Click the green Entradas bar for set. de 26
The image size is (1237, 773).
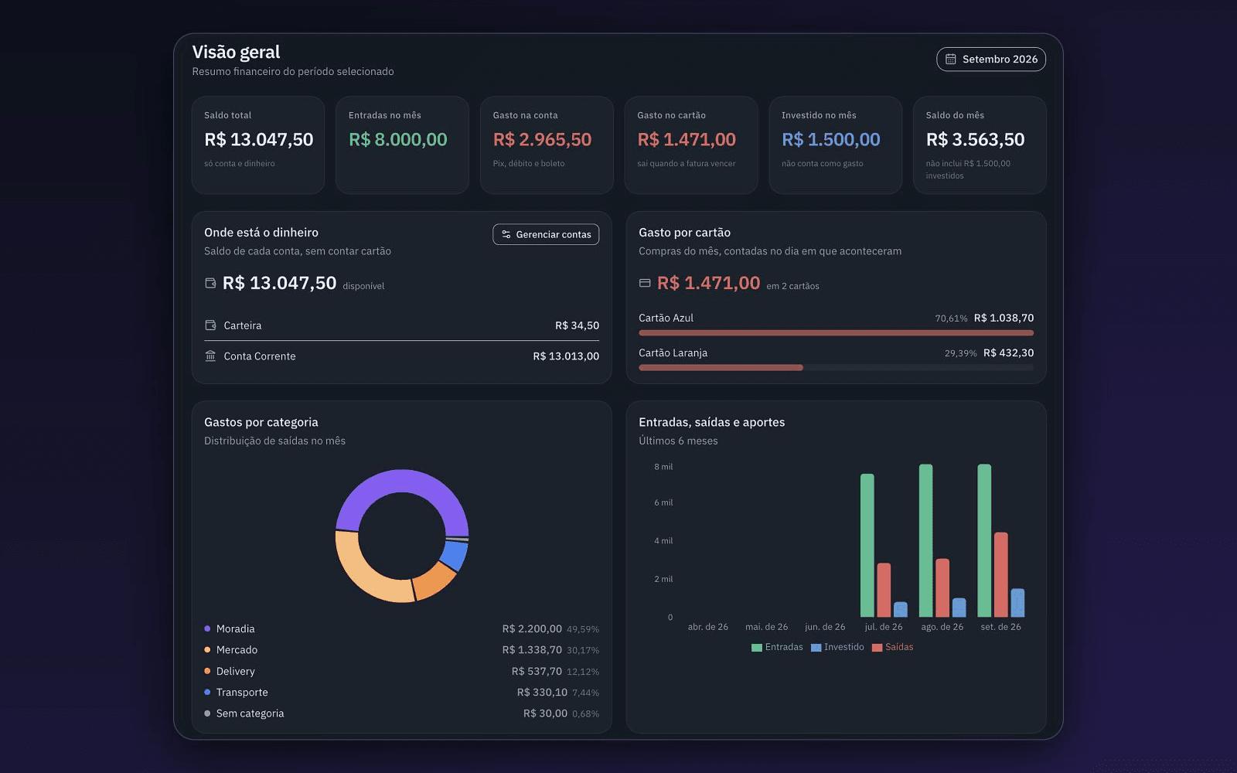[984, 540]
